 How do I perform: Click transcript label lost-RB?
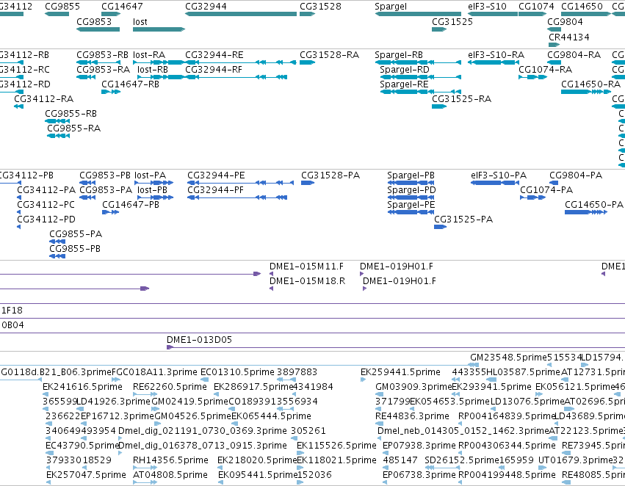153,69
